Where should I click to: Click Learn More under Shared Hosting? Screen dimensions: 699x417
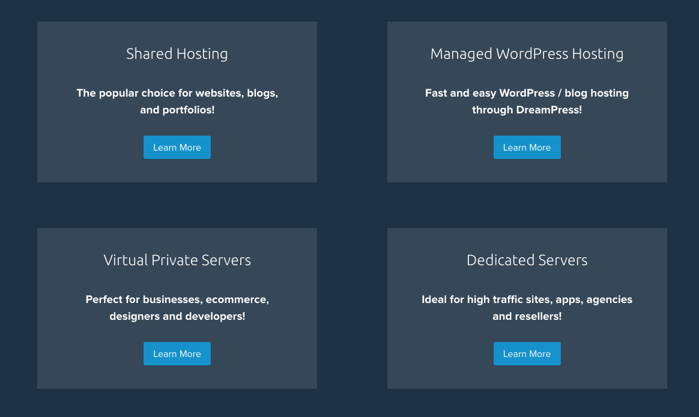pos(177,148)
